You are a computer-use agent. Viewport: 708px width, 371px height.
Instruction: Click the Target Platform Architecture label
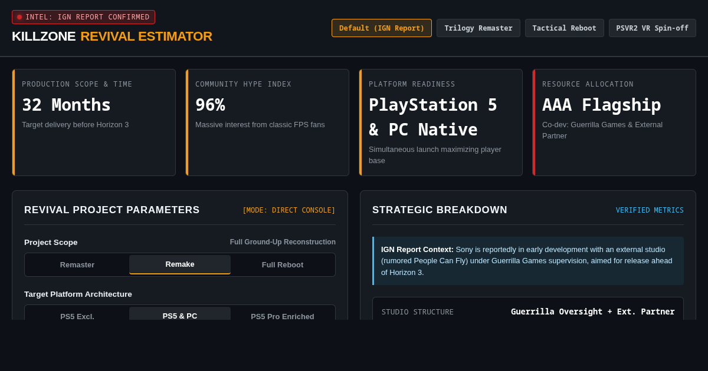tap(78, 294)
